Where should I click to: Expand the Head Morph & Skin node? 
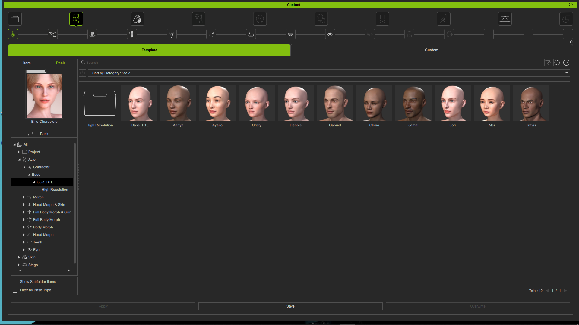point(24,205)
